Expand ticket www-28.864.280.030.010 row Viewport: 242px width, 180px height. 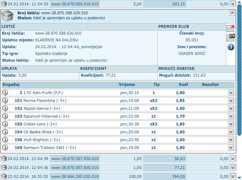click(233, 176)
